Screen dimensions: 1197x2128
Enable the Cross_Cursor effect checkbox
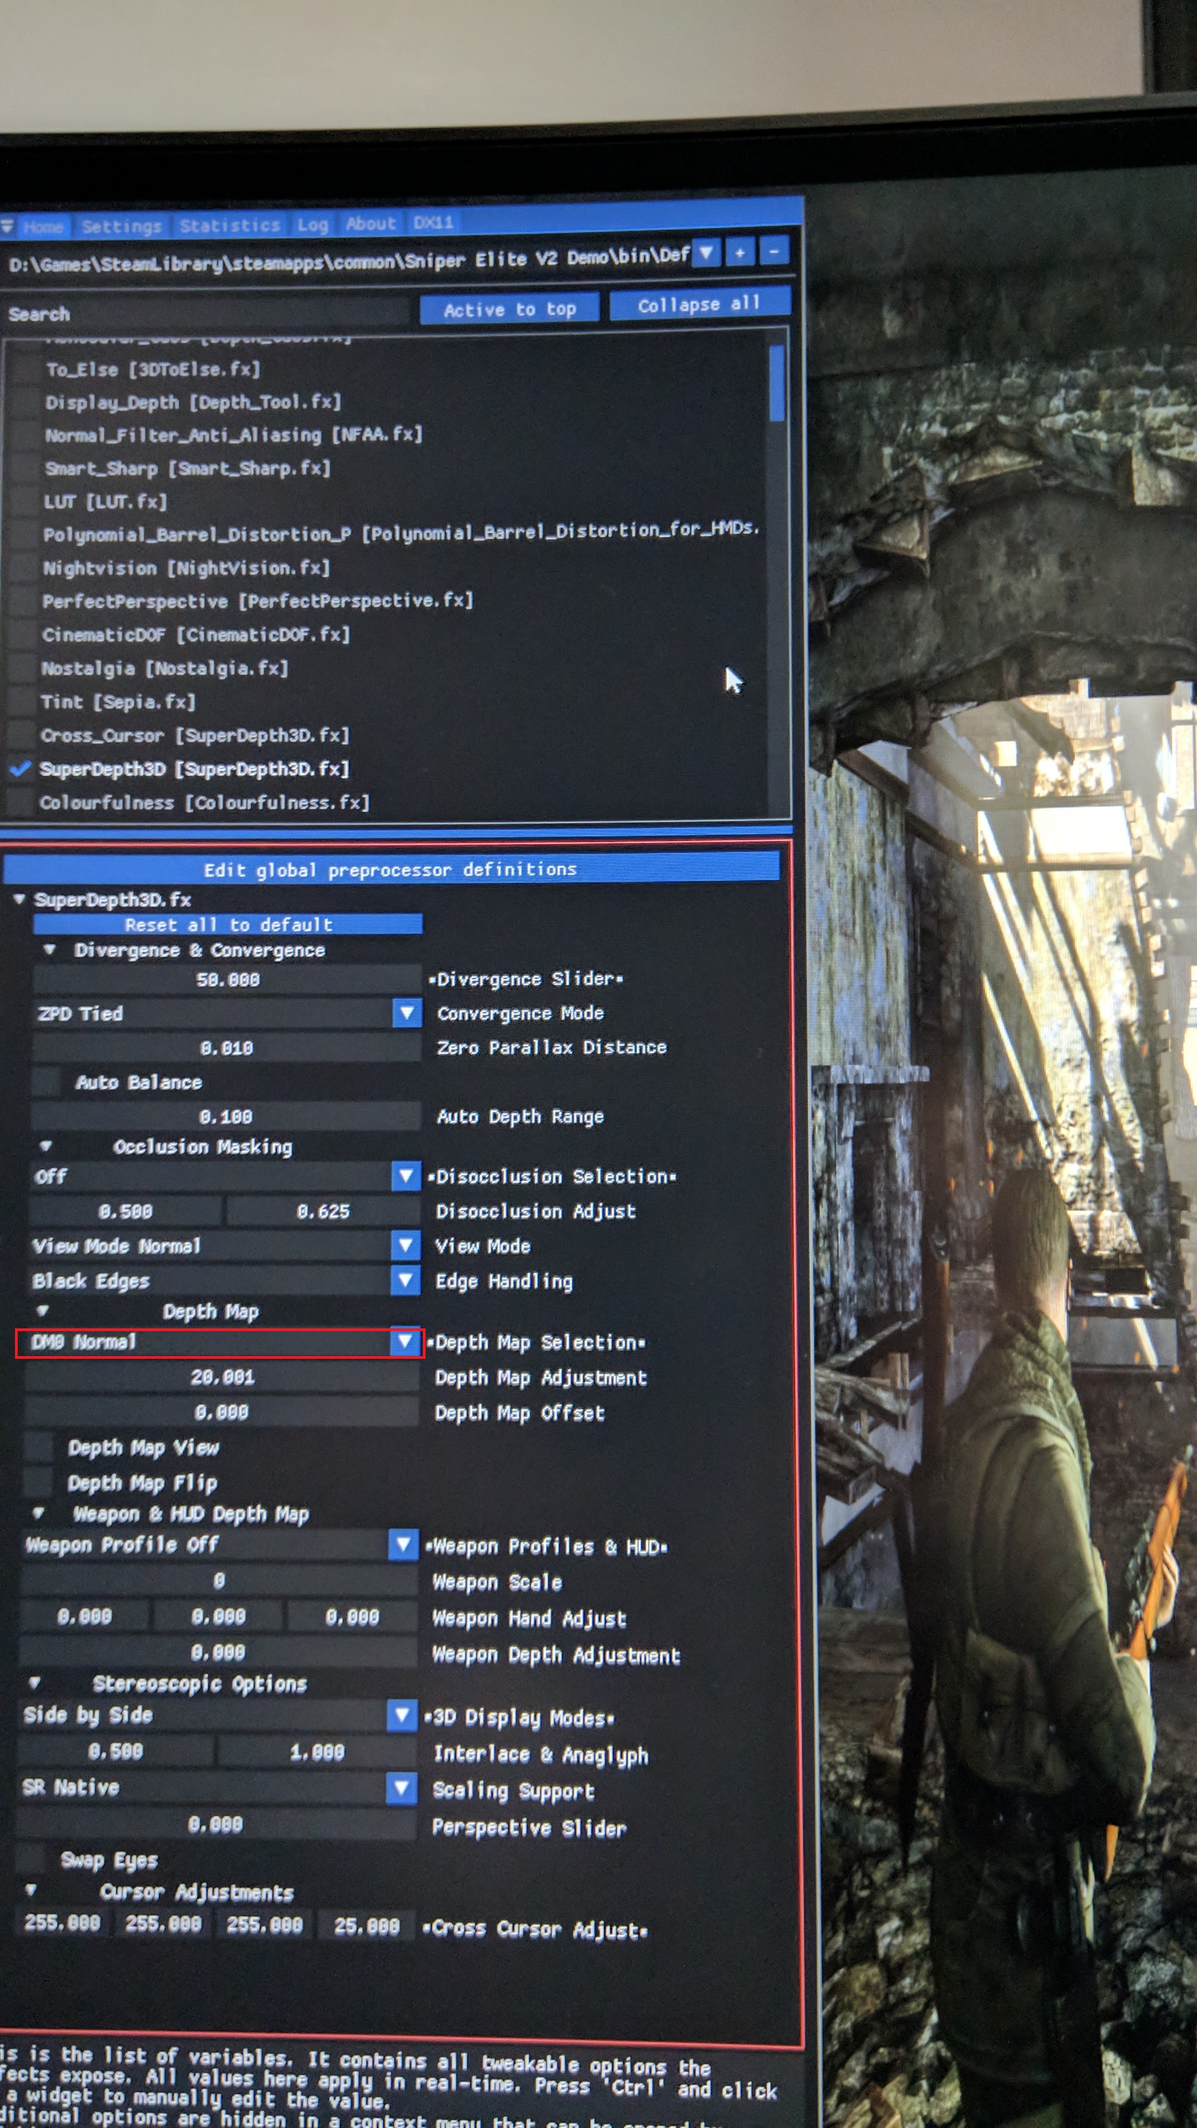click(21, 735)
